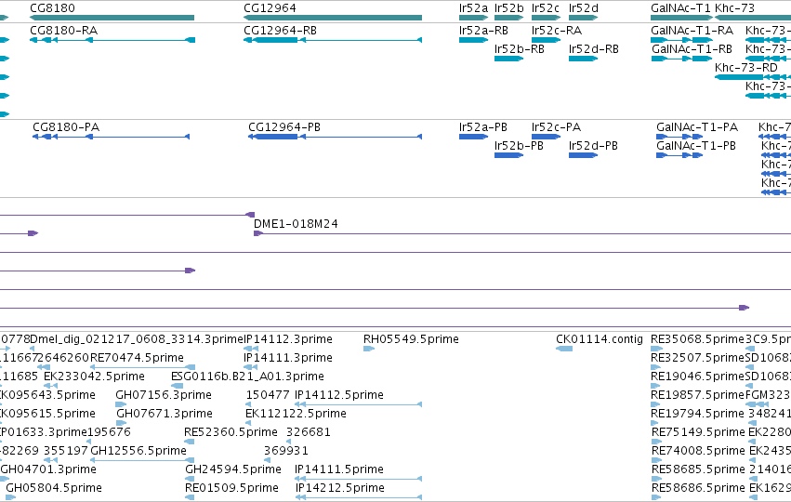Viewport: 791px width, 502px height.
Task: Click the 355197 feature label
Action: [x=66, y=451]
